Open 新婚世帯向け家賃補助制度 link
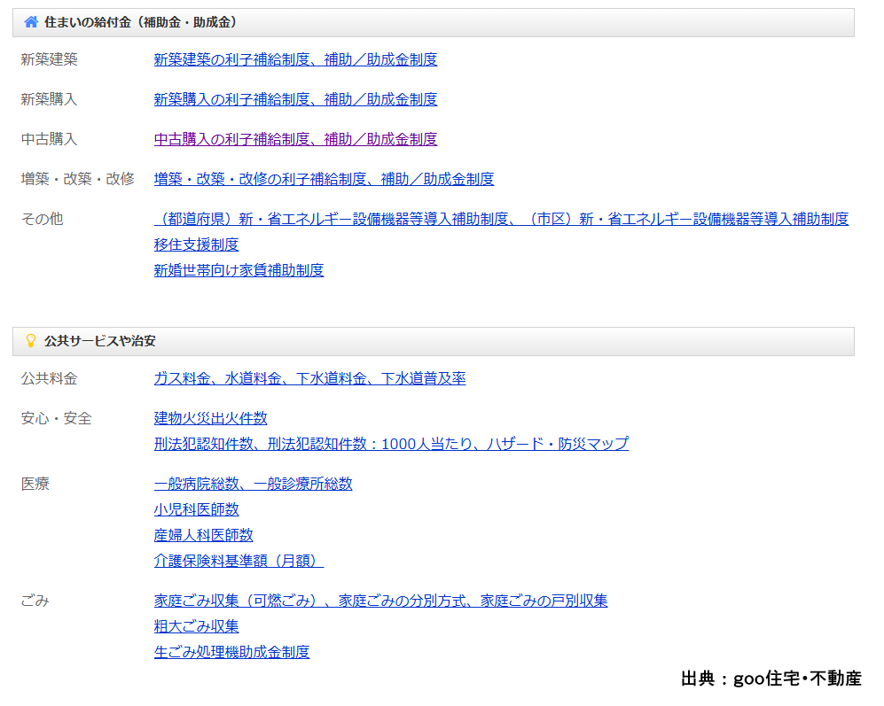Image resolution: width=884 pixels, height=706 pixels. pyautogui.click(x=239, y=270)
